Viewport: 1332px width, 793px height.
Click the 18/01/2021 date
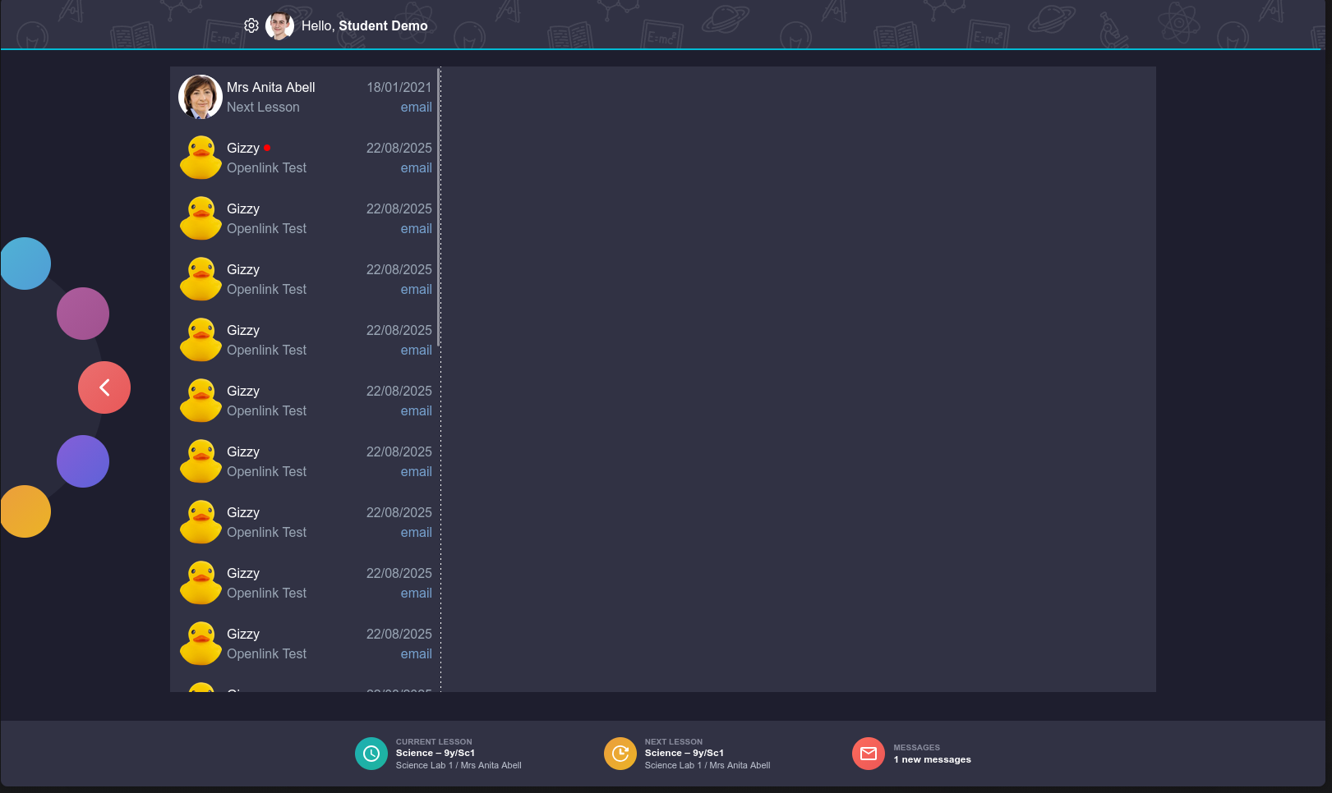tap(399, 87)
